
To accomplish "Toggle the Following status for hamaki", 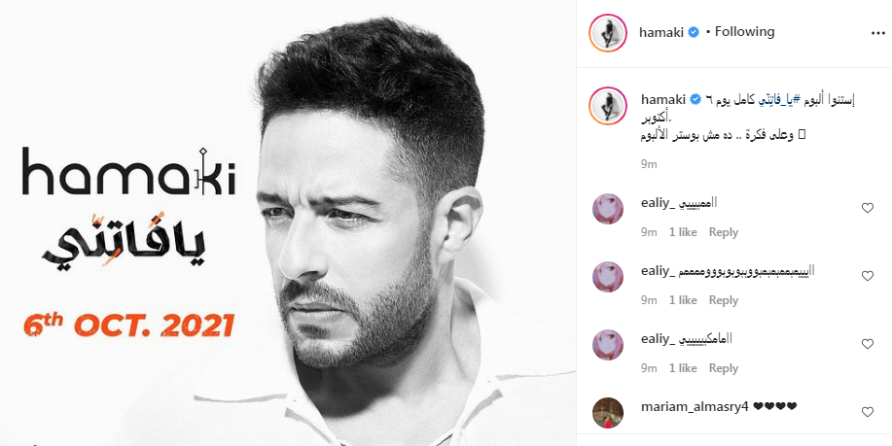I will tap(745, 32).
